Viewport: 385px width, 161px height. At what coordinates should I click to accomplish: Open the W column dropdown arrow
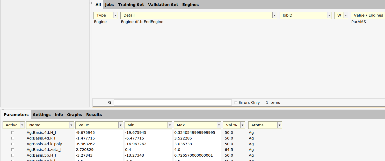346,15
